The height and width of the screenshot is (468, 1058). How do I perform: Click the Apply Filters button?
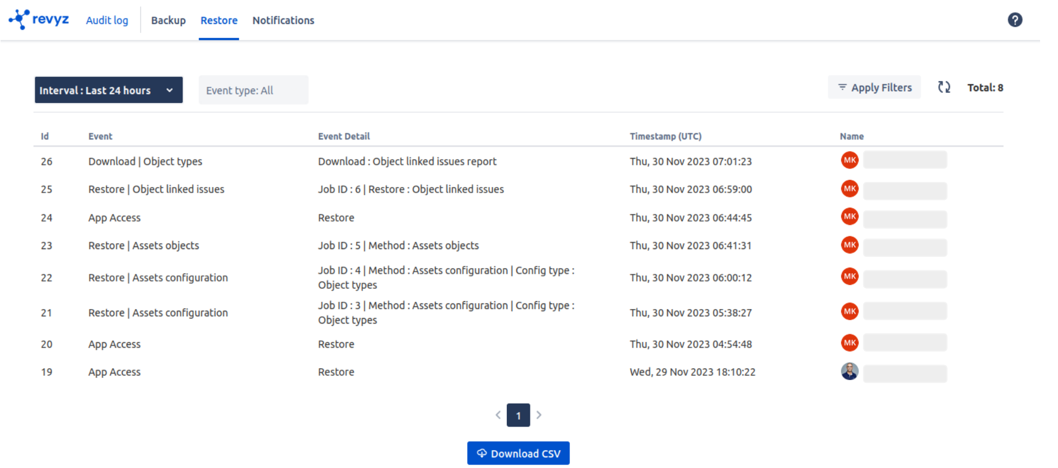tap(874, 87)
